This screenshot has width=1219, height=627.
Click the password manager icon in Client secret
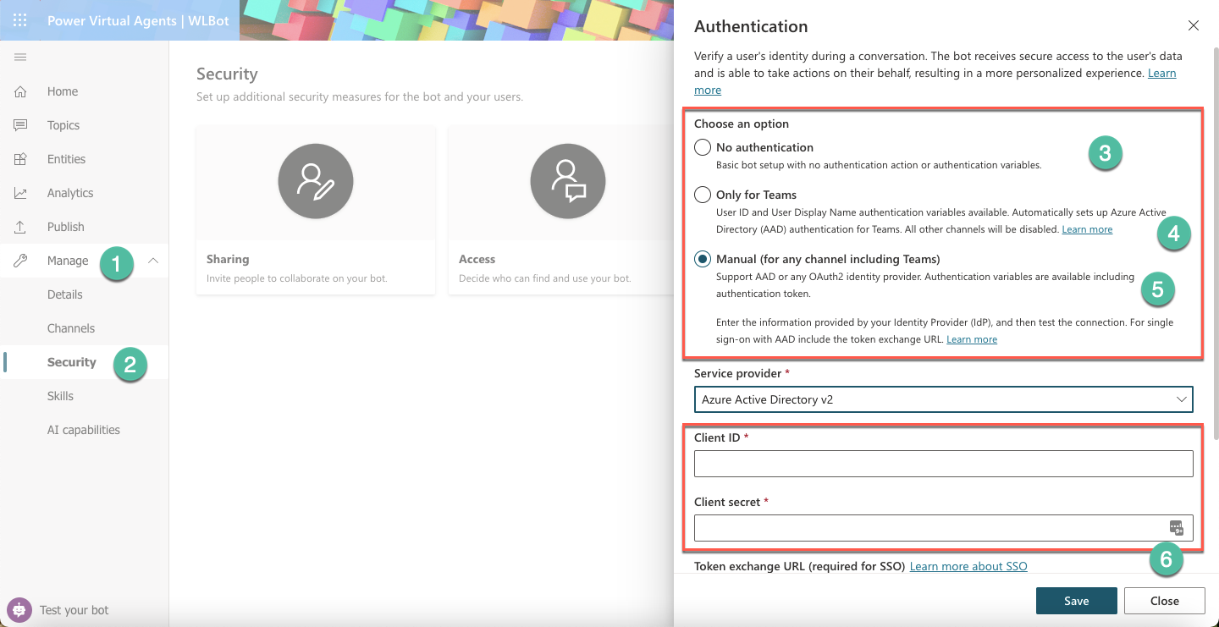point(1177,528)
